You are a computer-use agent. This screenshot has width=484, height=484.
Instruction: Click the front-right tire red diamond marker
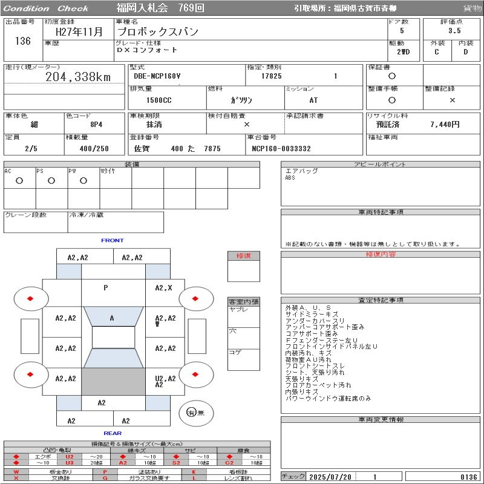[195, 298]
